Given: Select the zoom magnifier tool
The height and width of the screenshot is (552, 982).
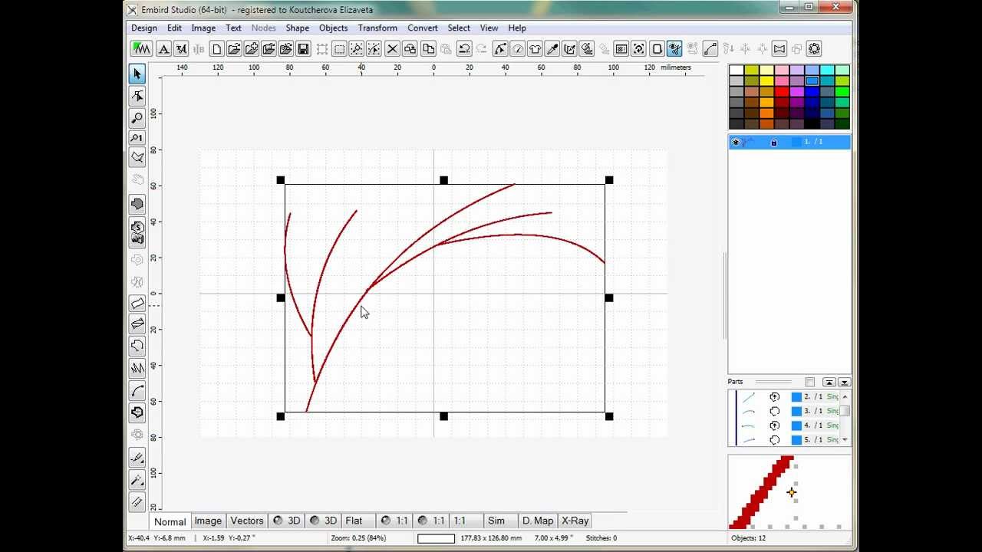Looking at the screenshot, I should click(137, 117).
